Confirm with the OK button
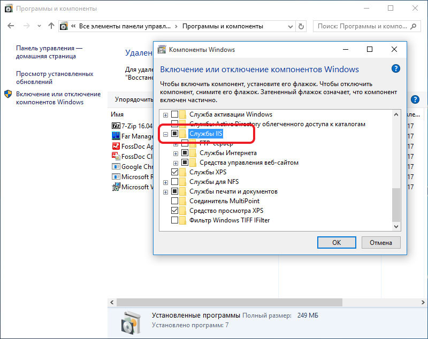 pos(337,242)
